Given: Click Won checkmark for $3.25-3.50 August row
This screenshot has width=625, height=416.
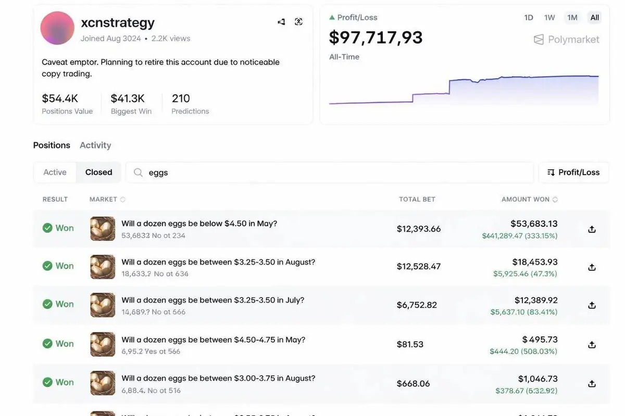Looking at the screenshot, I should pyautogui.click(x=47, y=266).
